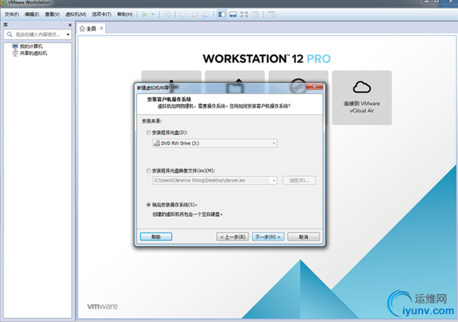Click the full screen mode toolbar icon
The image size is (458, 322).
(244, 14)
